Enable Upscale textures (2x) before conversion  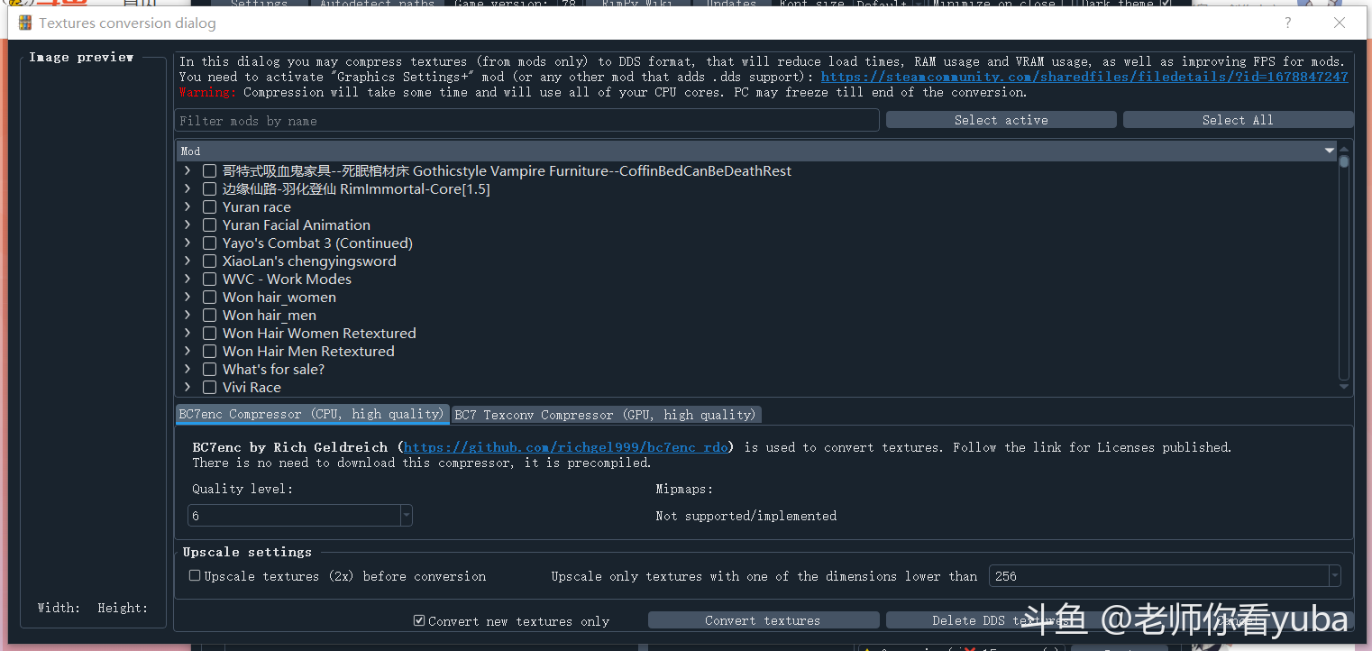[x=195, y=575]
